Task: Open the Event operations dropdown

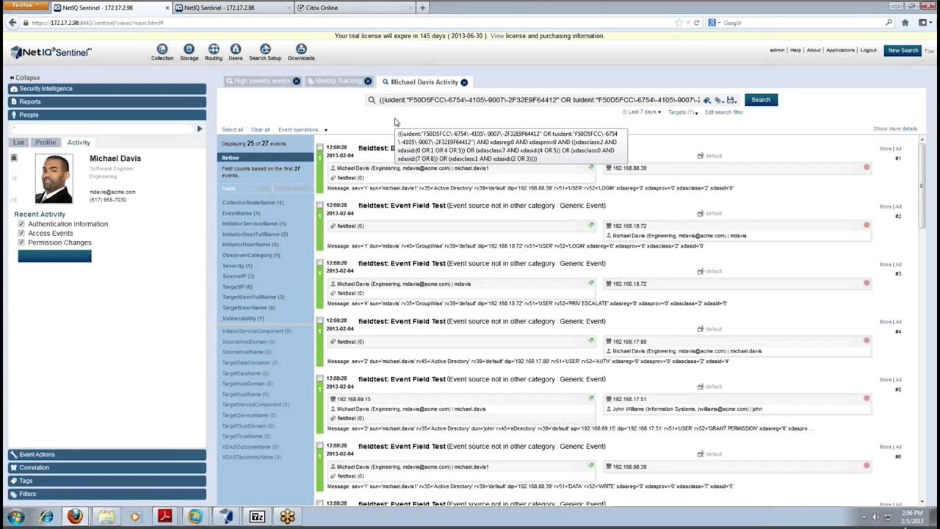Action: [x=303, y=130]
